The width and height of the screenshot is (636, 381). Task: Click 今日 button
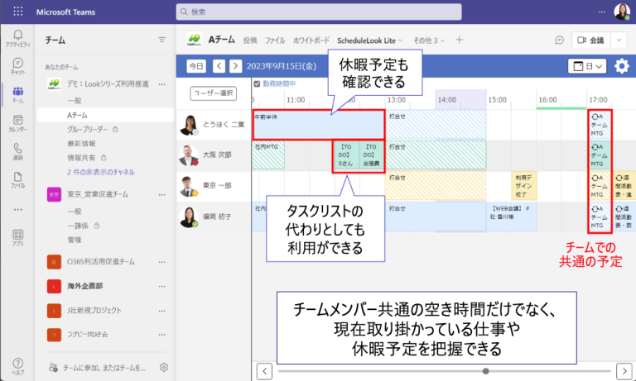pos(196,66)
